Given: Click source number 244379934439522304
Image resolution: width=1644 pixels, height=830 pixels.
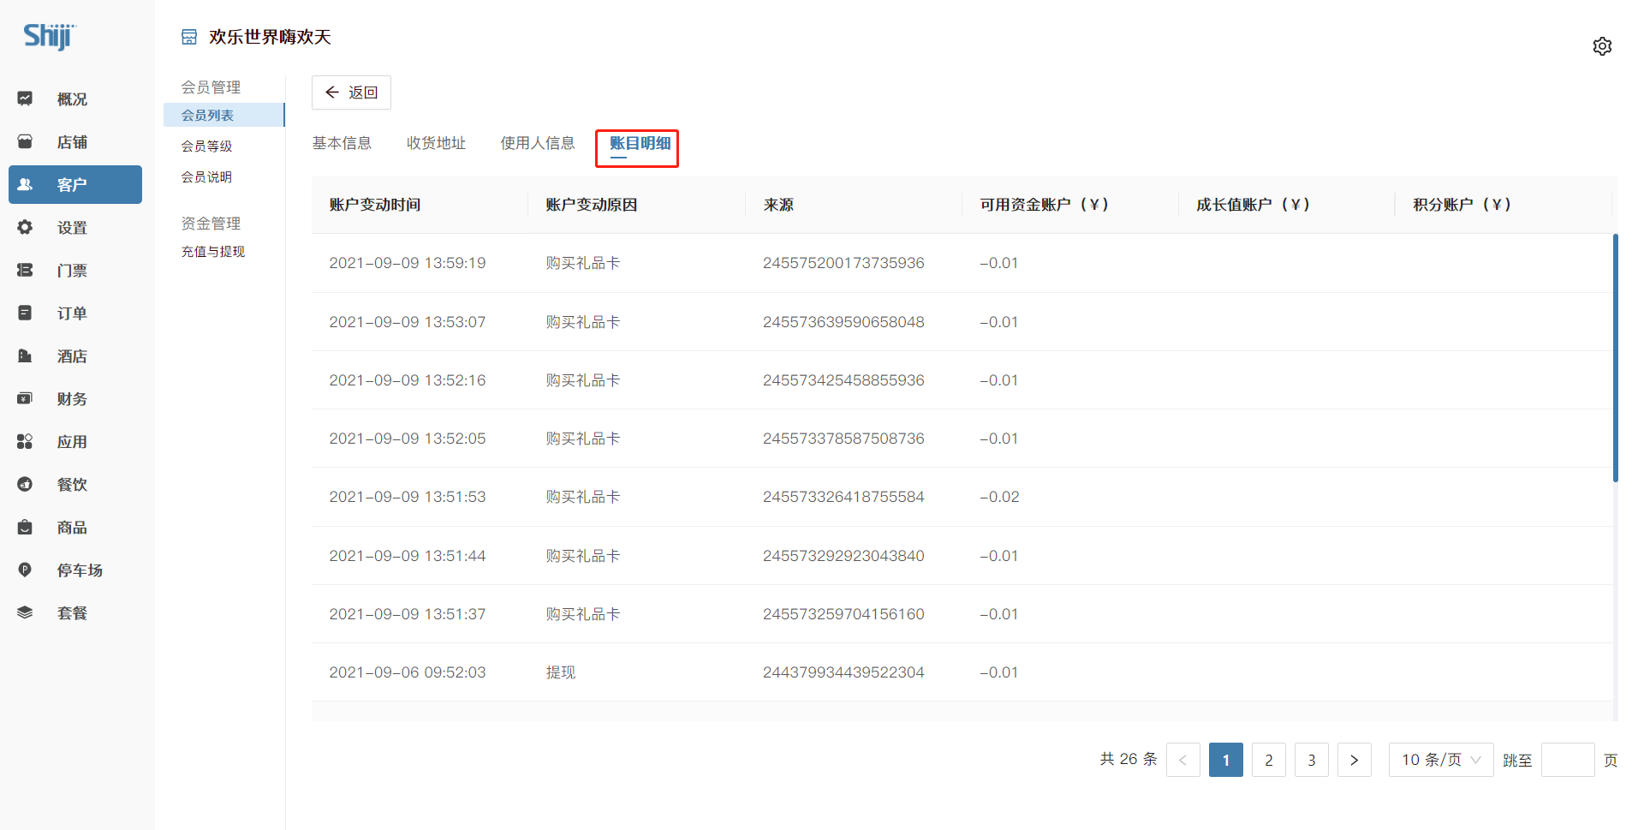Looking at the screenshot, I should coord(843,672).
